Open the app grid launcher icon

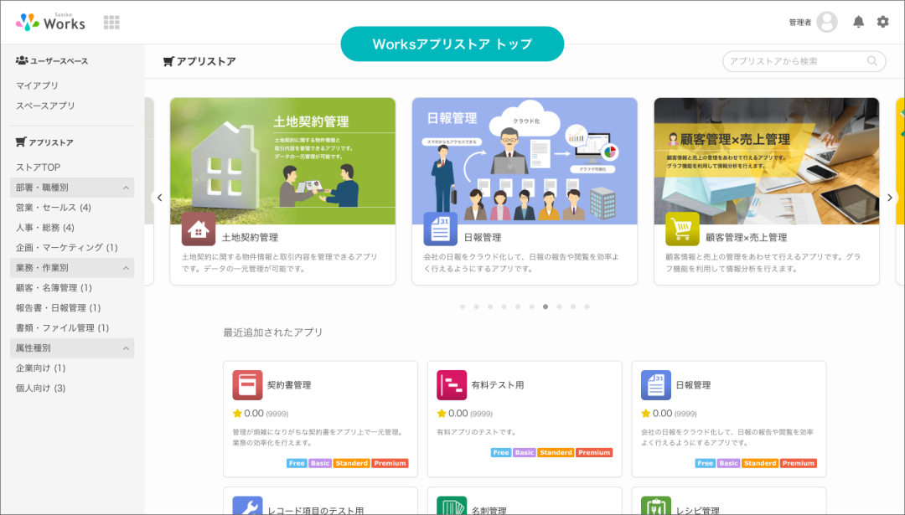coord(111,23)
